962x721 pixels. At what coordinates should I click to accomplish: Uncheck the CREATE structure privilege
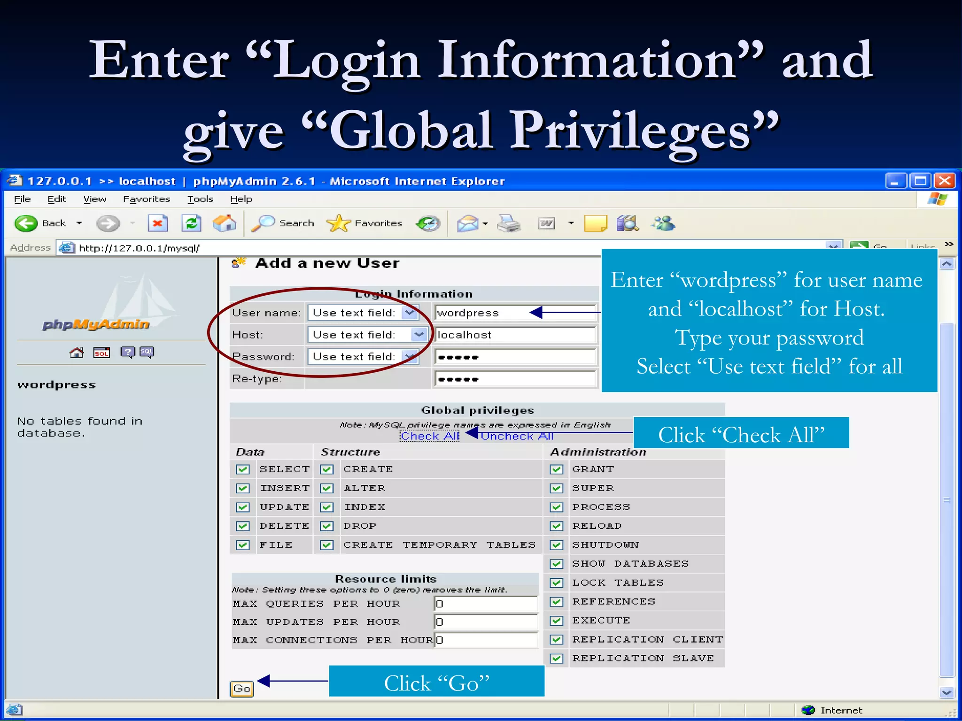pyautogui.click(x=327, y=469)
